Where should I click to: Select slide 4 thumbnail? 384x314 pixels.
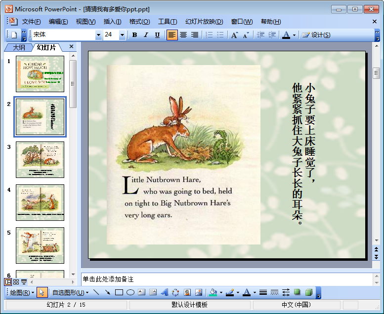40,203
